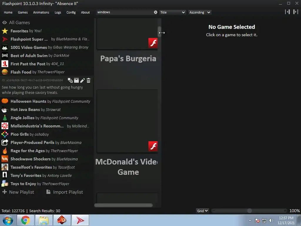Open the About tab
The image size is (301, 226).
(85, 12)
